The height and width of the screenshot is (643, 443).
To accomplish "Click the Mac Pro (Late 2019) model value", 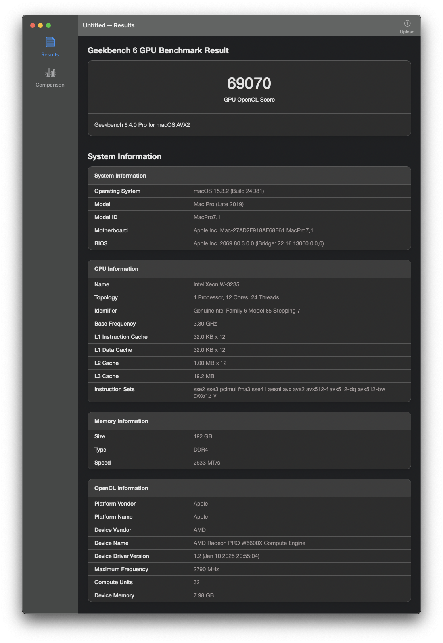I will tap(218, 204).
